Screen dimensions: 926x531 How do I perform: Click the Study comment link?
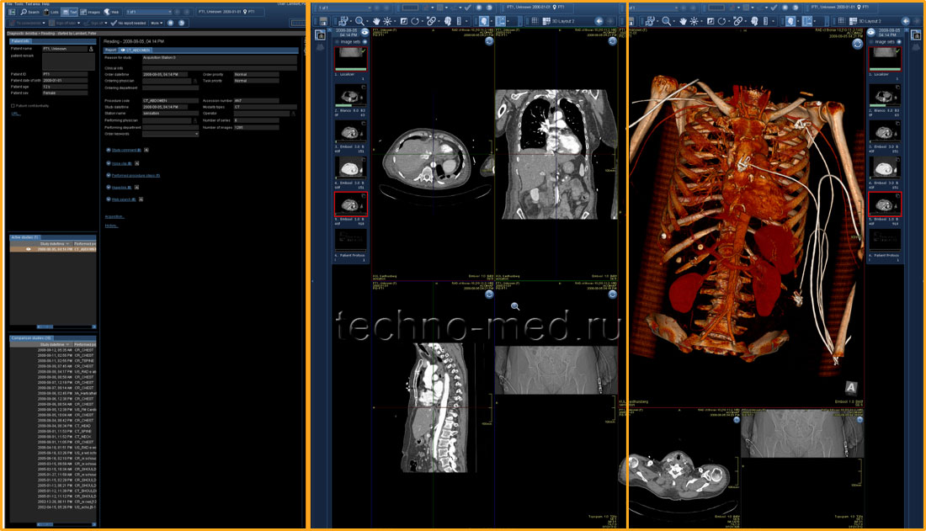pos(123,151)
